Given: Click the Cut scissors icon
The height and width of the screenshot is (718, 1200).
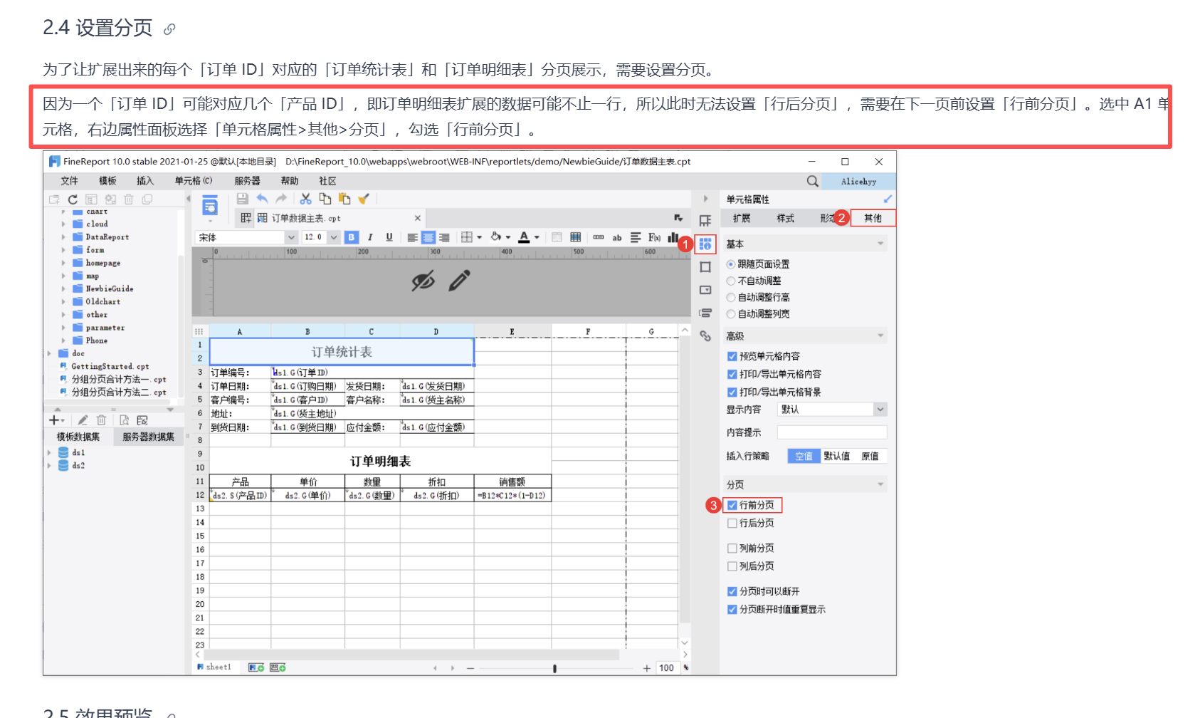Looking at the screenshot, I should (x=305, y=199).
